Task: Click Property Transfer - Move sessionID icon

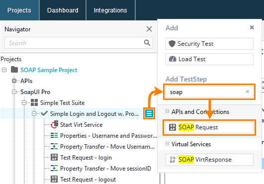Action: [x=54, y=168]
